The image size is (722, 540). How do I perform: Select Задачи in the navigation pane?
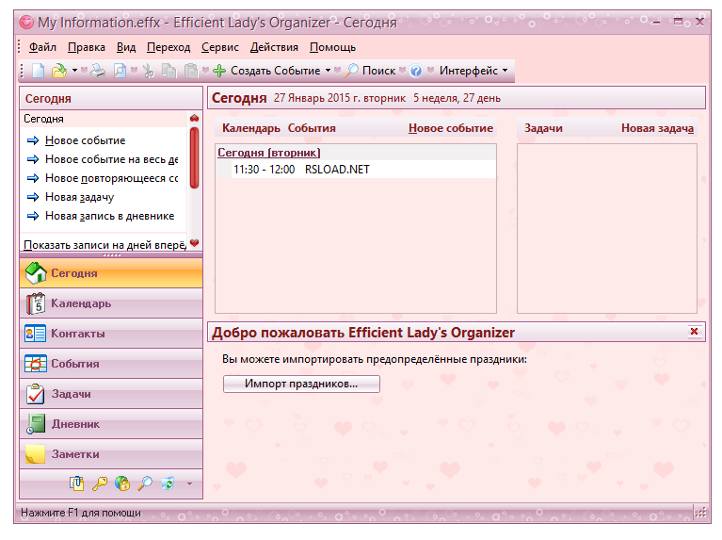pos(111,394)
